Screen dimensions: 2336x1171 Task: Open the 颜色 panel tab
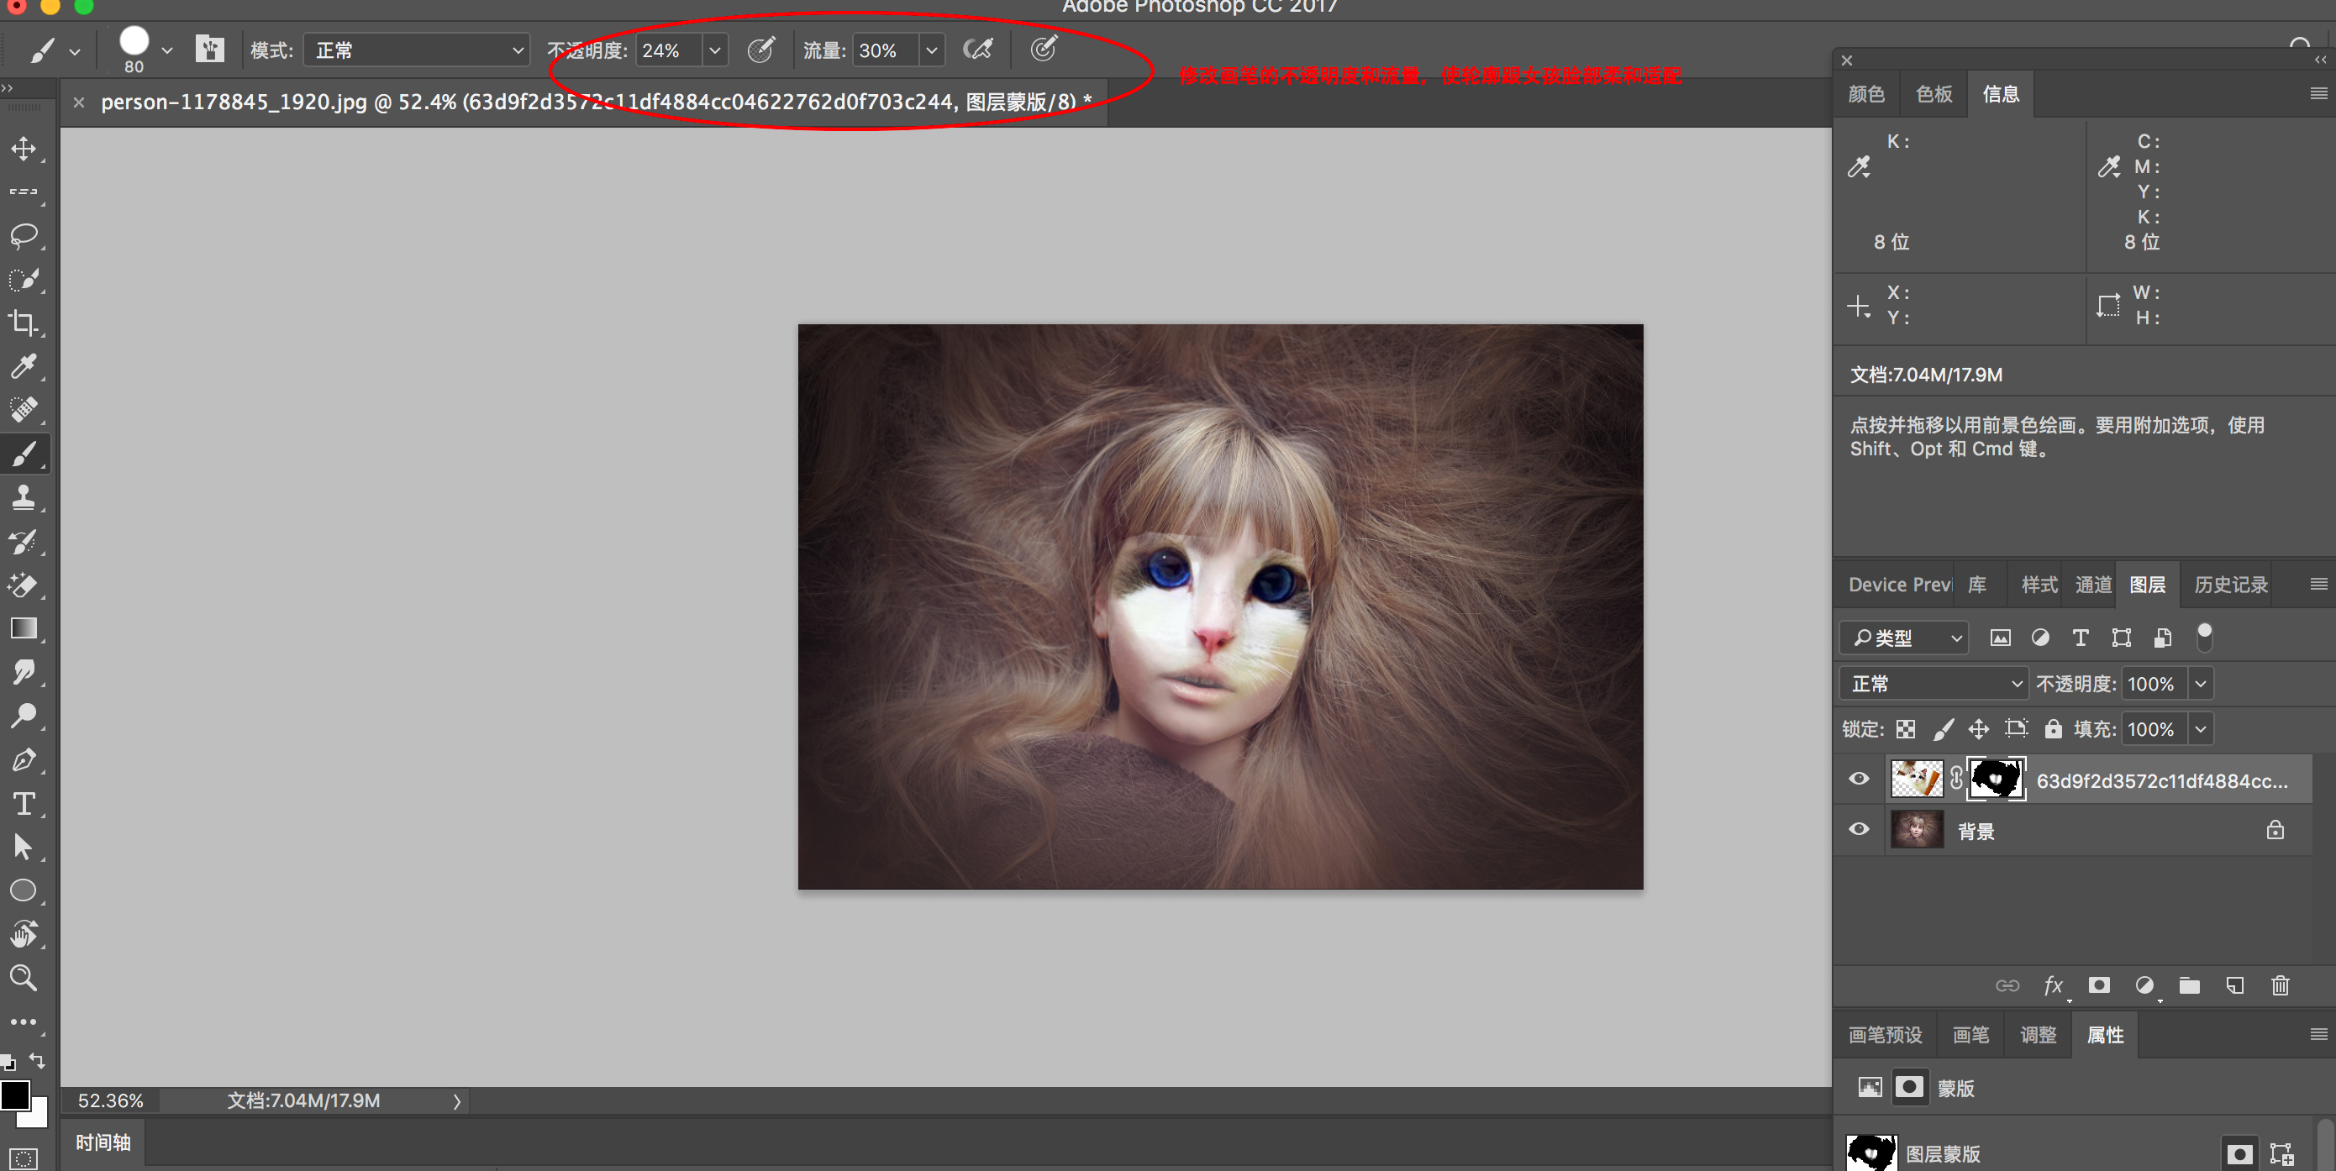click(x=1865, y=94)
